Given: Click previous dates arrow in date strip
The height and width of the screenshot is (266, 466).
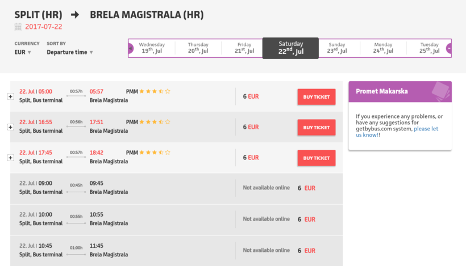Looking at the screenshot, I should 131,48.
